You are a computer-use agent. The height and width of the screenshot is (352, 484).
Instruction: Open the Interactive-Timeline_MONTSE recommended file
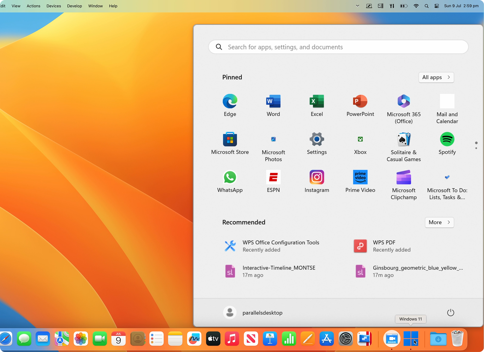click(278, 271)
